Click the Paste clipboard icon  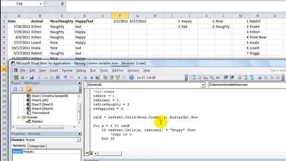pyautogui.click(x=51, y=77)
